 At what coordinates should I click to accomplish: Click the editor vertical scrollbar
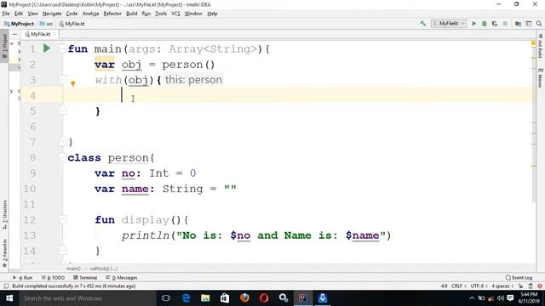(x=534, y=122)
